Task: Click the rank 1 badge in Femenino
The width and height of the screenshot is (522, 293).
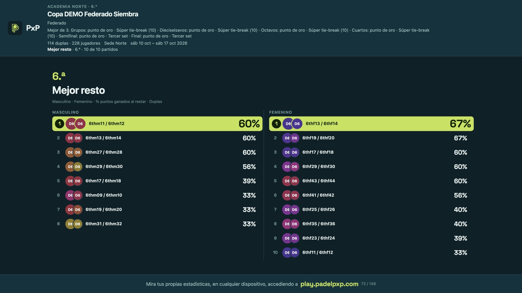Action: 276,124
